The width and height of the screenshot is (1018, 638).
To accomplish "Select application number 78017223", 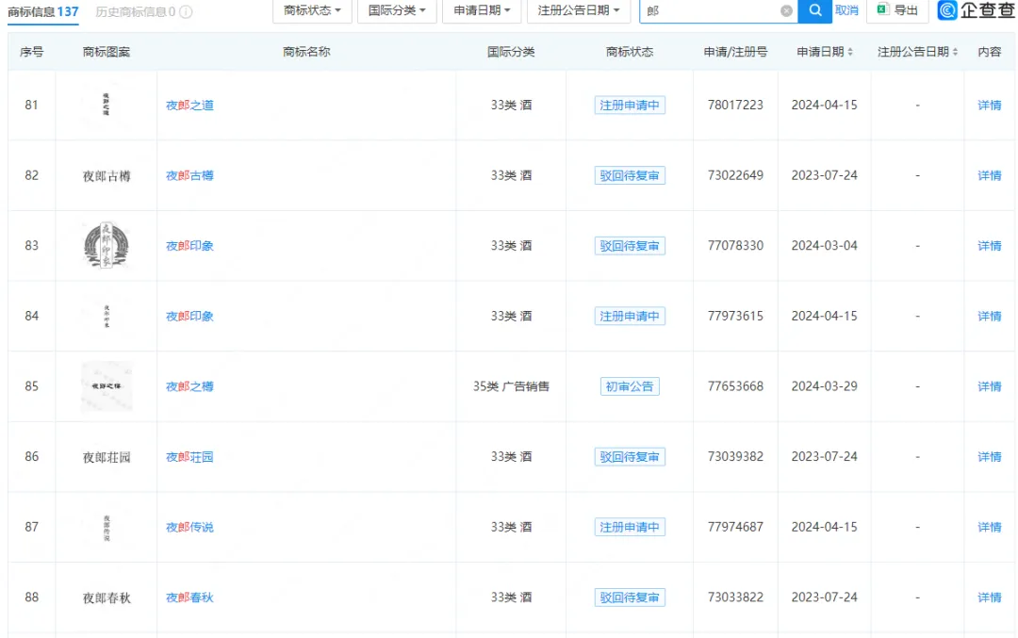I will (735, 106).
